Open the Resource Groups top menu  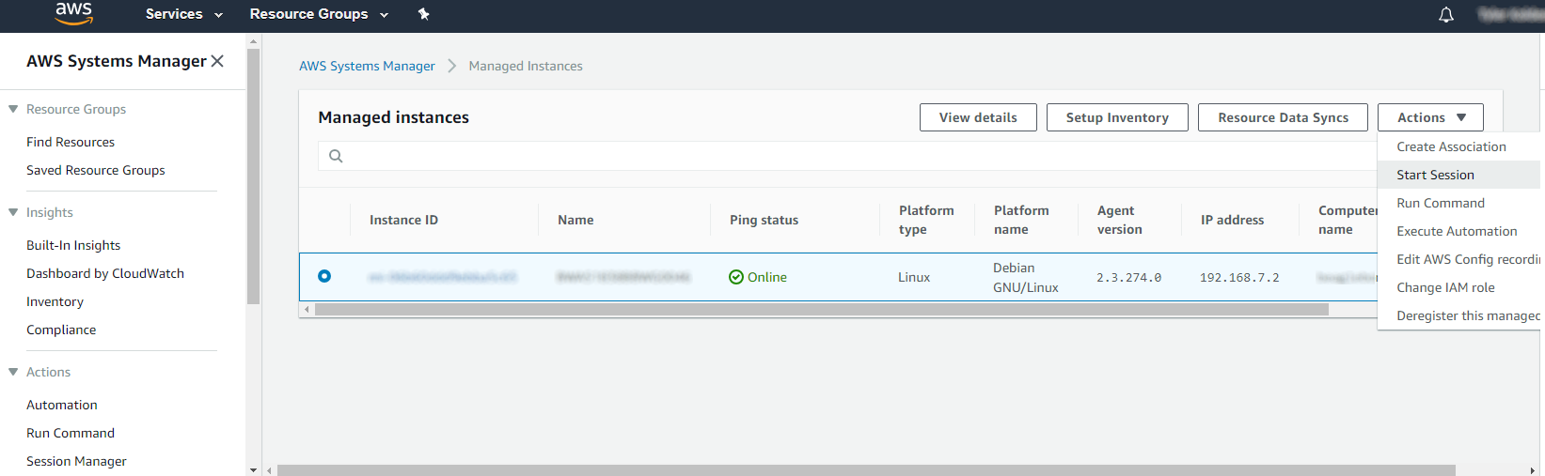[319, 14]
